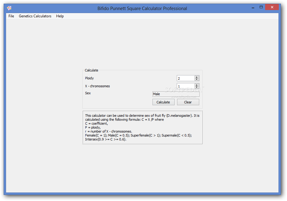Open the File menu
The height and width of the screenshot is (201, 287).
pos(11,16)
